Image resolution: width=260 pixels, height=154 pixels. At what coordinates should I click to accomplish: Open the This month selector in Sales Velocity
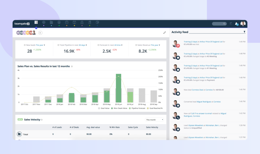tap(154, 119)
